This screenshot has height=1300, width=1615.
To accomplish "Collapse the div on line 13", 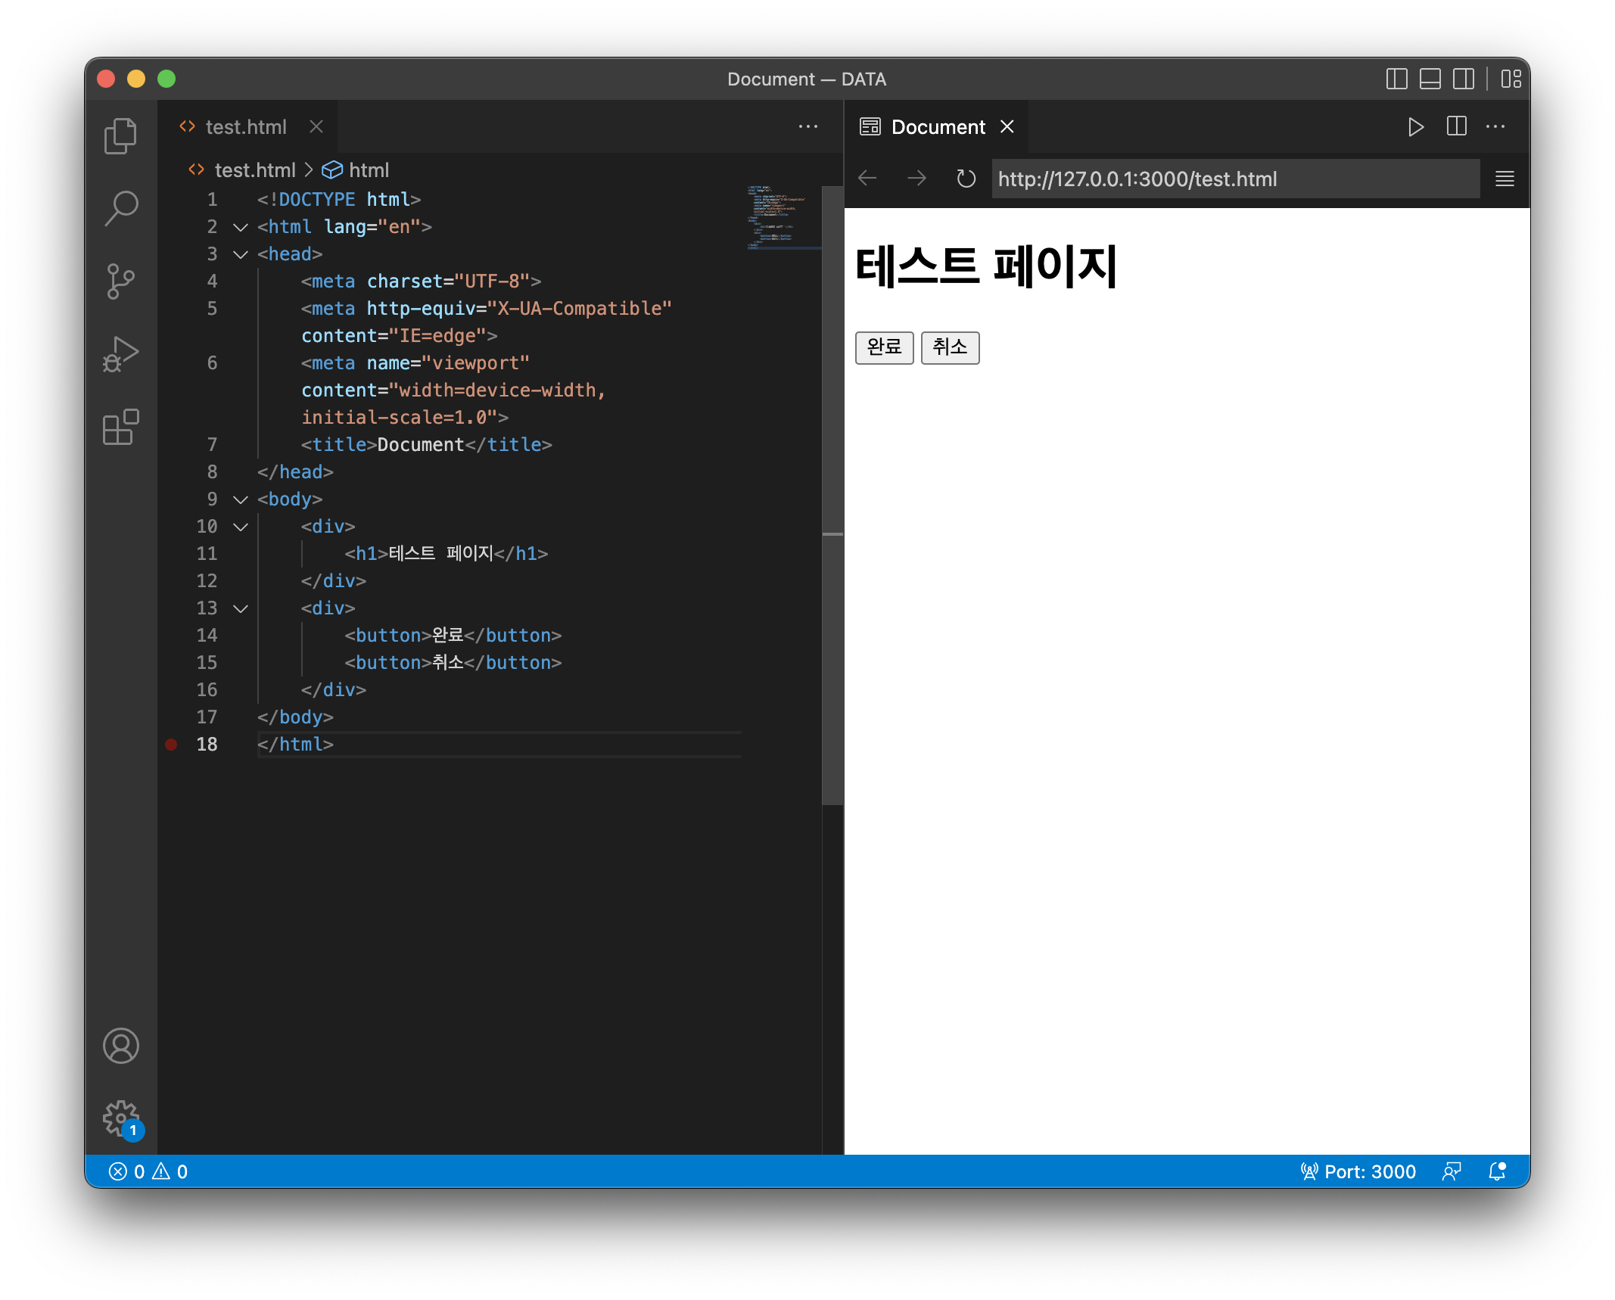I will tap(240, 608).
